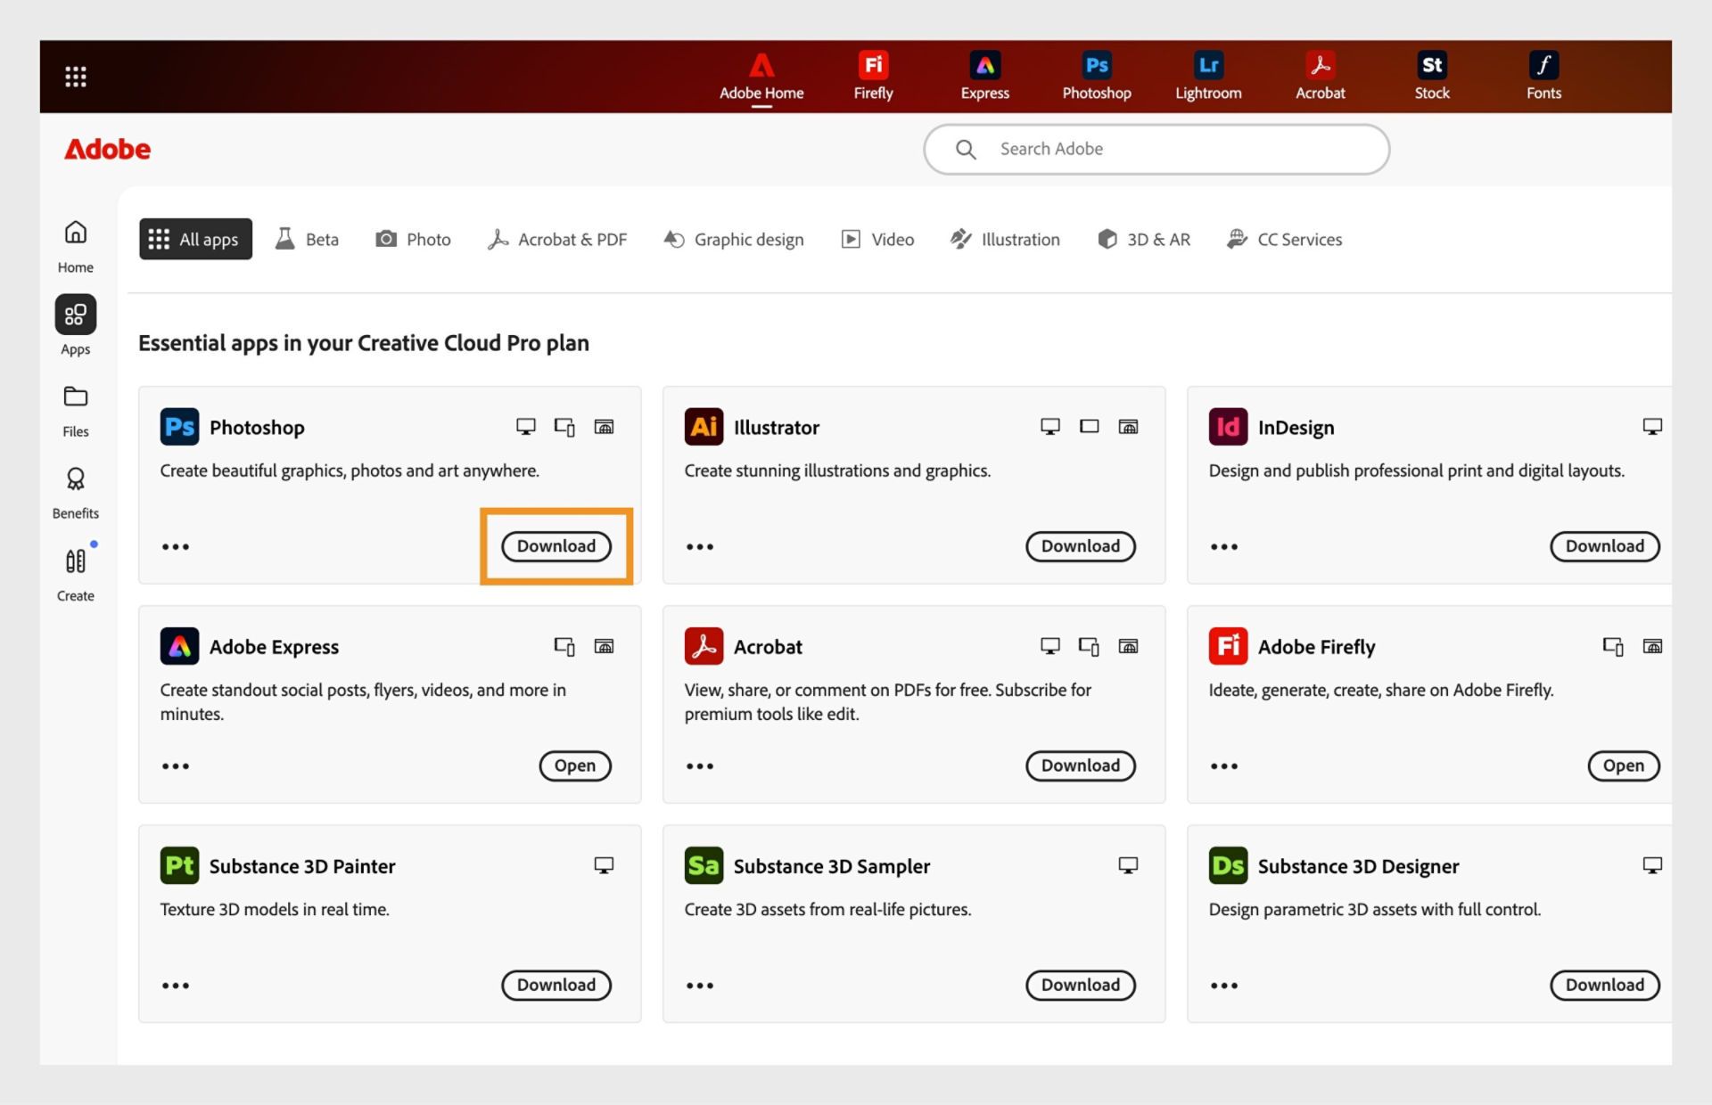1712x1105 pixels.
Task: Open the app switcher grid icon
Action: 76,77
